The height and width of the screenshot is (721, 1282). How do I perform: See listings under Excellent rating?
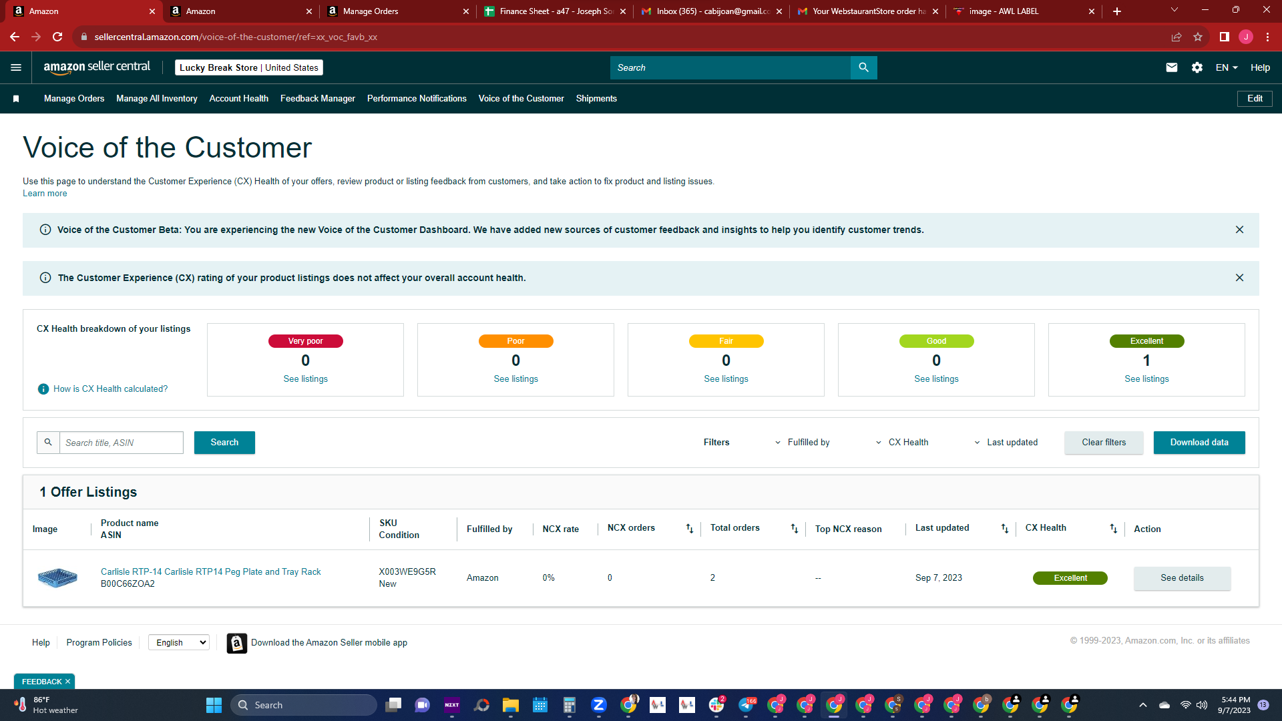1146,379
